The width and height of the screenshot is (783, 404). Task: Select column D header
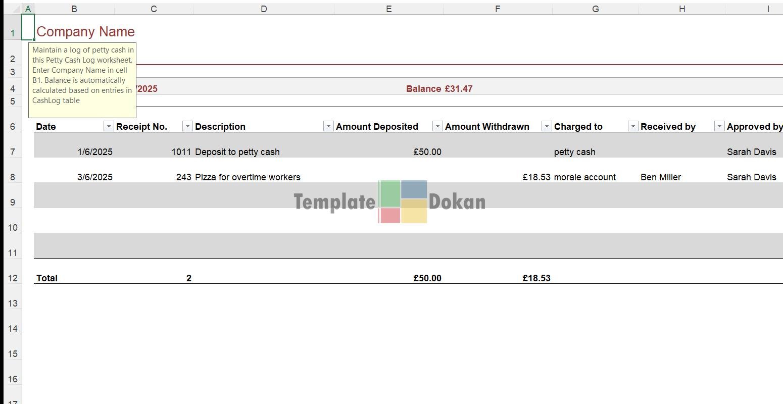click(264, 9)
